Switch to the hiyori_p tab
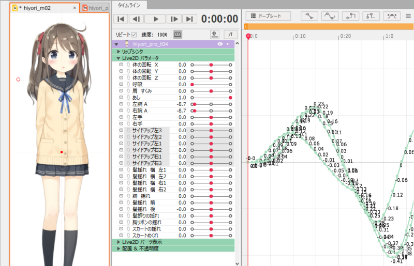Viewport: 414px width, 266px height. pyautogui.click(x=96, y=8)
